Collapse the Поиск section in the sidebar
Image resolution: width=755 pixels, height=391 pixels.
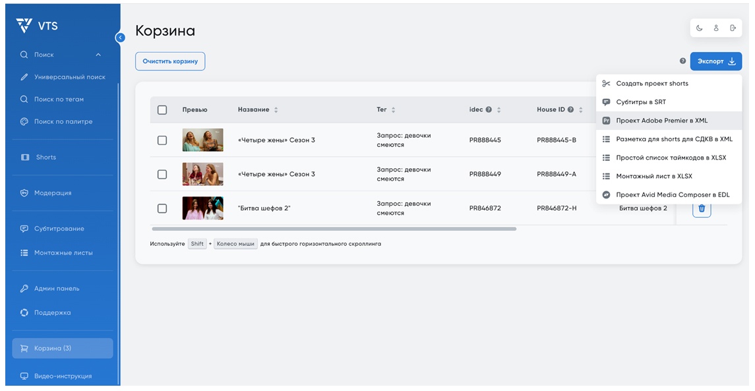98,55
